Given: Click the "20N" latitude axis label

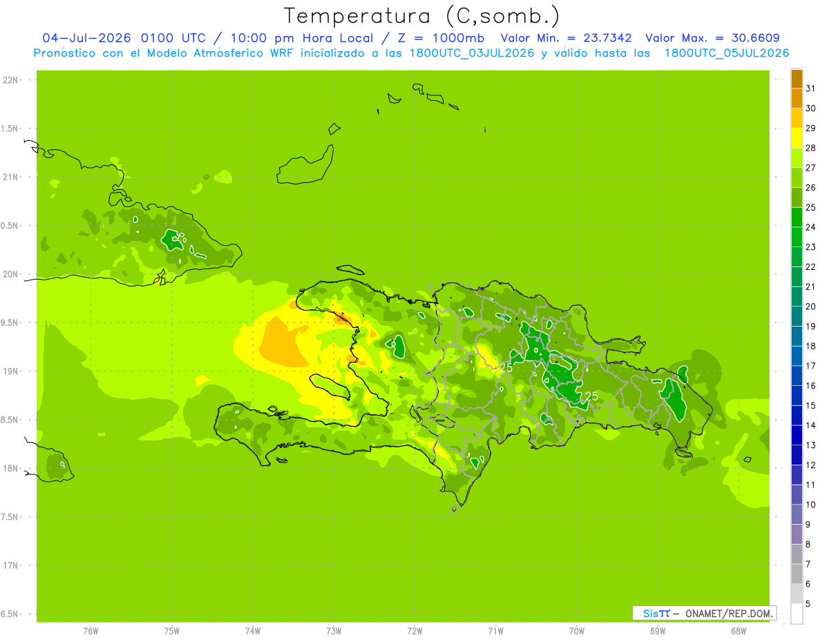Looking at the screenshot, I should coord(11,274).
